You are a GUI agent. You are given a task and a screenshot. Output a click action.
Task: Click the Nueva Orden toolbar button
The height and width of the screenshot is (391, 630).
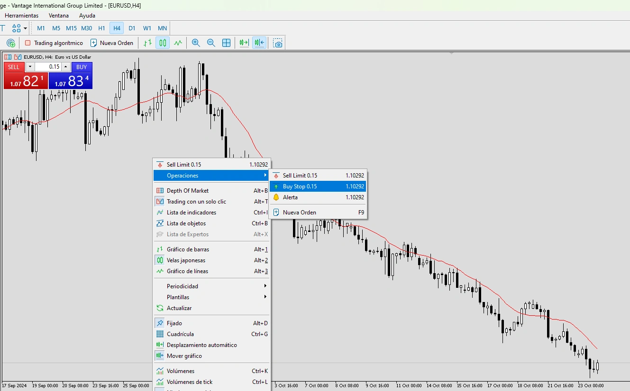pos(112,43)
